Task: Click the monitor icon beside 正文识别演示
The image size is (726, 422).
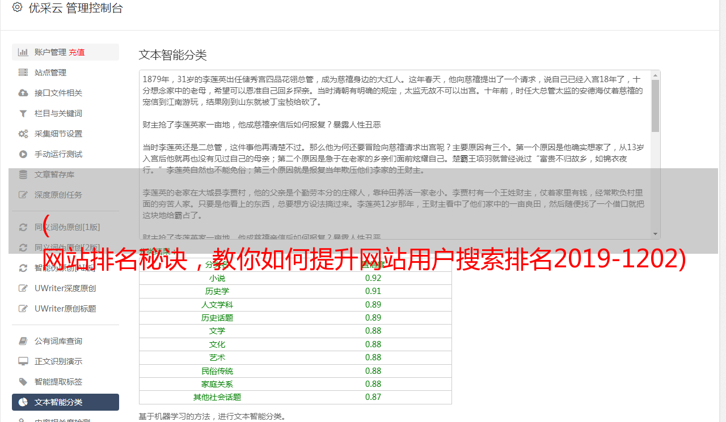Action: point(23,361)
